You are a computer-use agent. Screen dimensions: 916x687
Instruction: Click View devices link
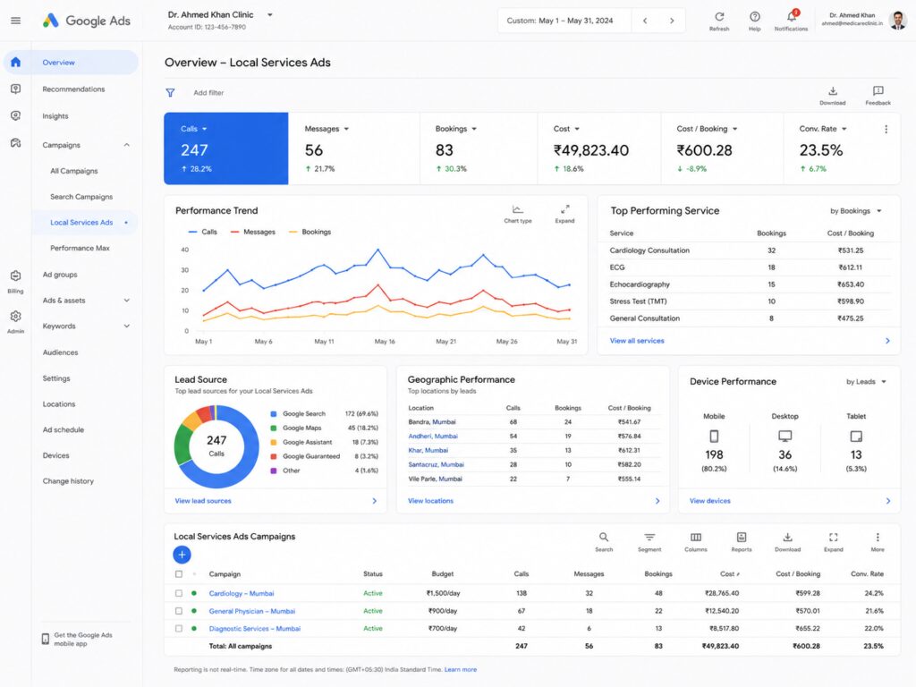[x=709, y=501]
